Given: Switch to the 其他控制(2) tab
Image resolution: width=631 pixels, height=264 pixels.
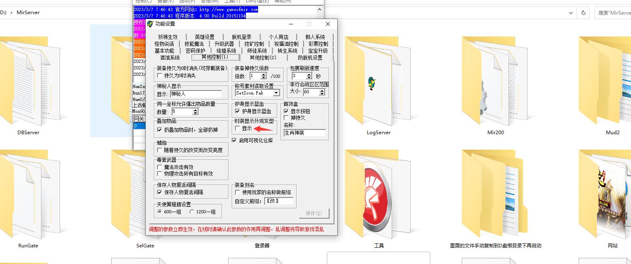Looking at the screenshot, I should tap(263, 57).
